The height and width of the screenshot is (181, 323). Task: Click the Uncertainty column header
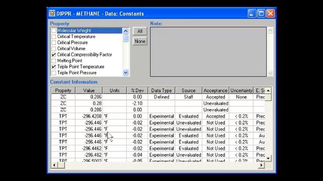click(241, 90)
